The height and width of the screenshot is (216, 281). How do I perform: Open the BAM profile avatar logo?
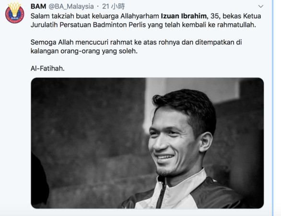pyautogui.click(x=15, y=13)
